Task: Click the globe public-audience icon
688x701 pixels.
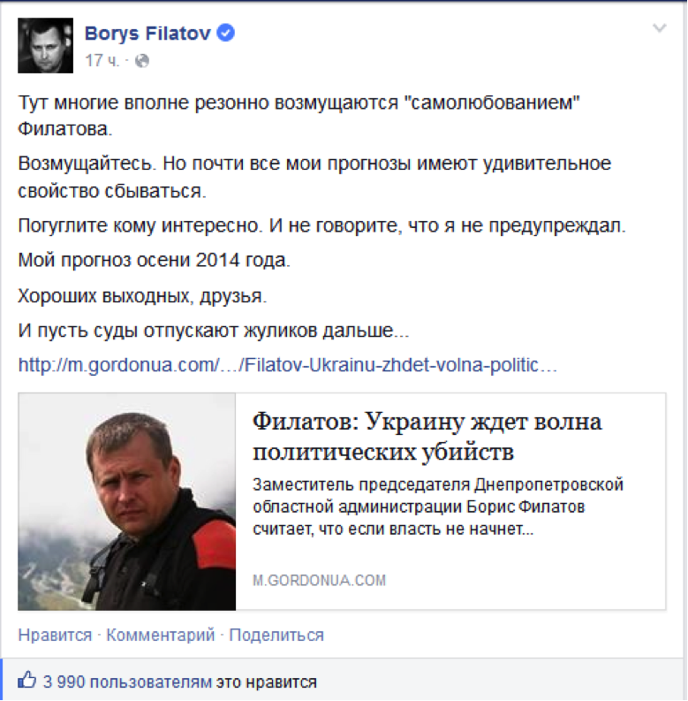Action: point(142,60)
